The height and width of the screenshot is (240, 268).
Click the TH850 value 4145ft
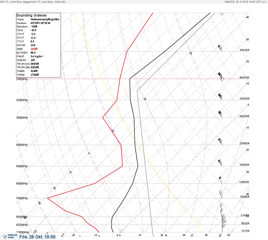click(x=34, y=71)
